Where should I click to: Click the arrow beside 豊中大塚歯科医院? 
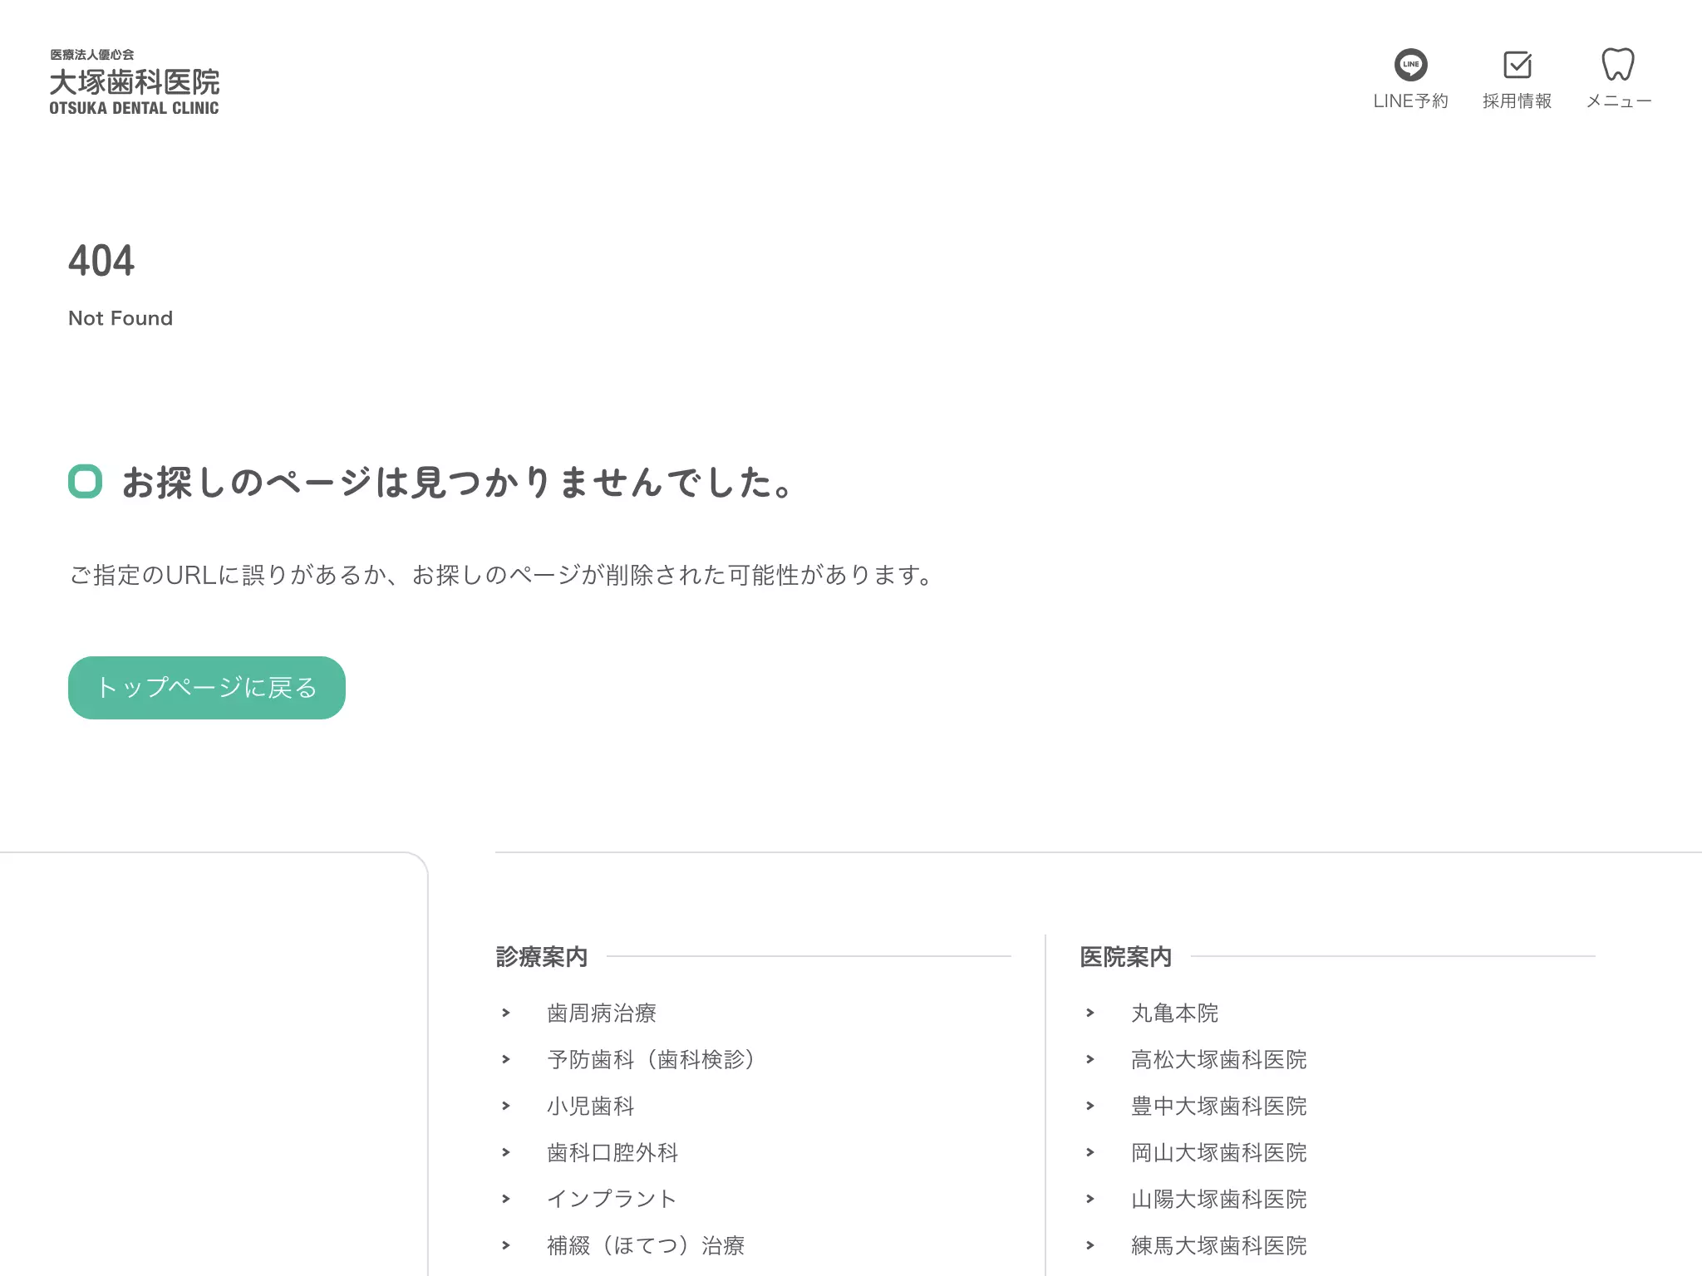click(x=1090, y=1106)
